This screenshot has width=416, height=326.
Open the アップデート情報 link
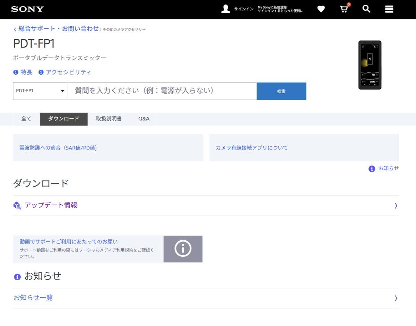coord(51,205)
